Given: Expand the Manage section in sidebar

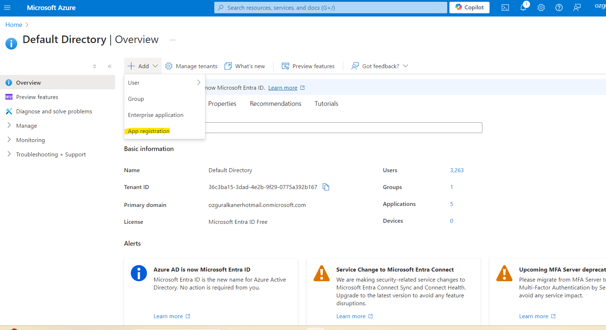Looking at the screenshot, I should (27, 126).
